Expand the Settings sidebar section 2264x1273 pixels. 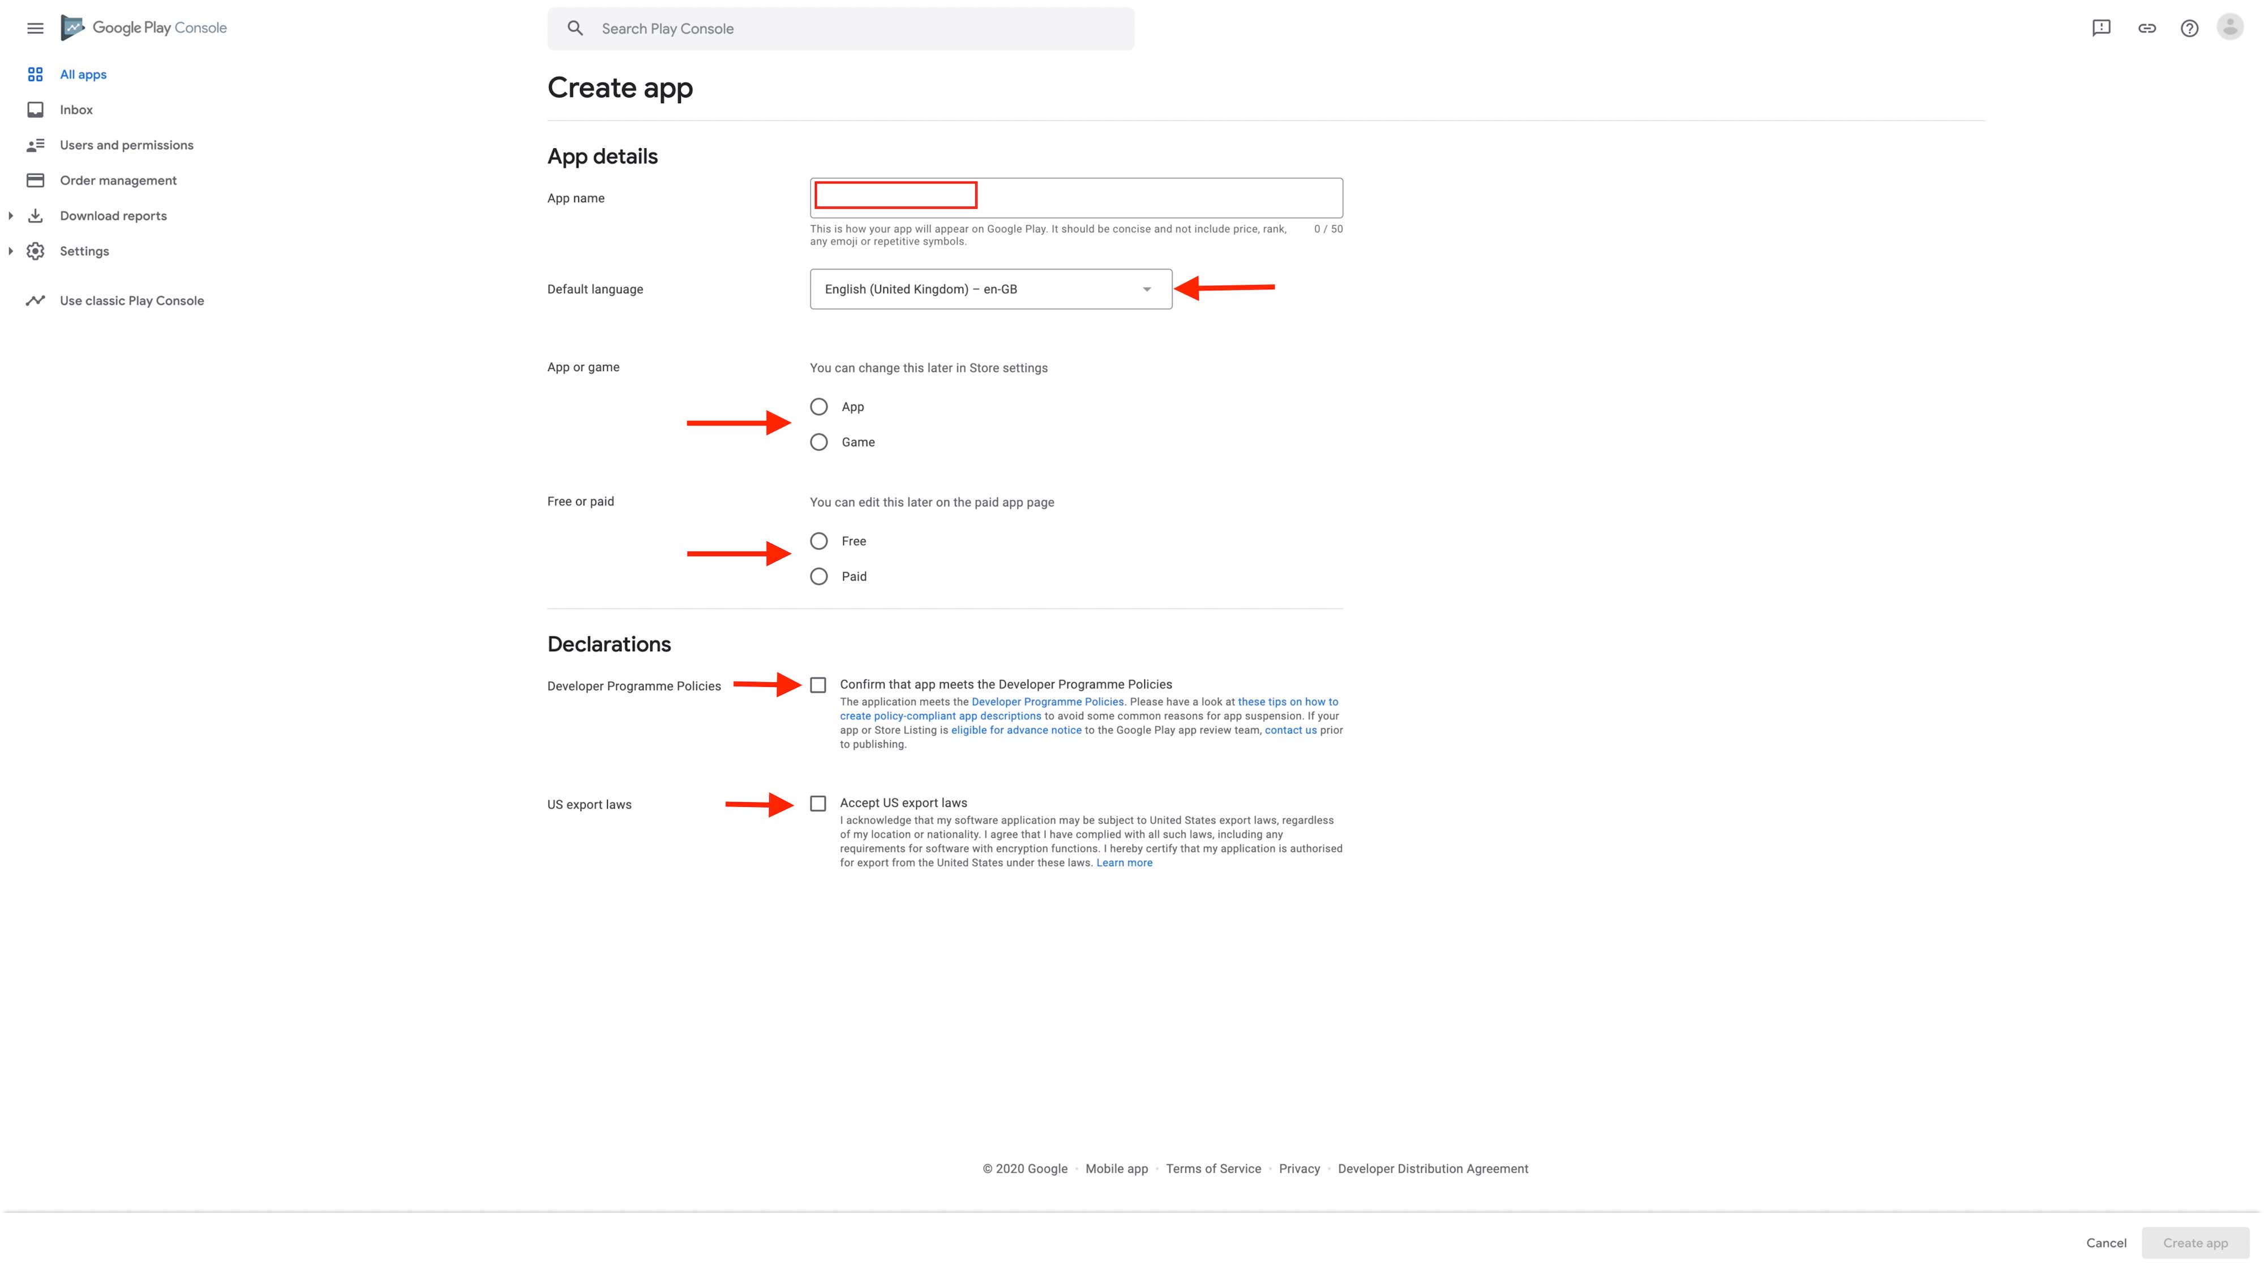point(11,251)
